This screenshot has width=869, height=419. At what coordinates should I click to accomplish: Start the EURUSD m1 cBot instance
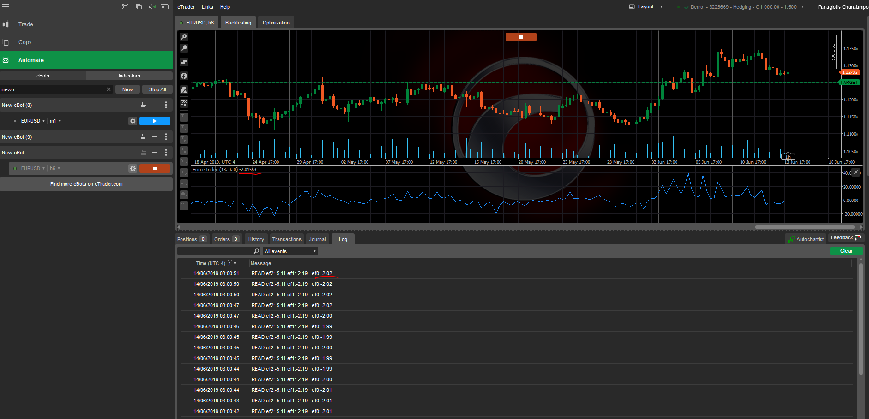coord(155,121)
